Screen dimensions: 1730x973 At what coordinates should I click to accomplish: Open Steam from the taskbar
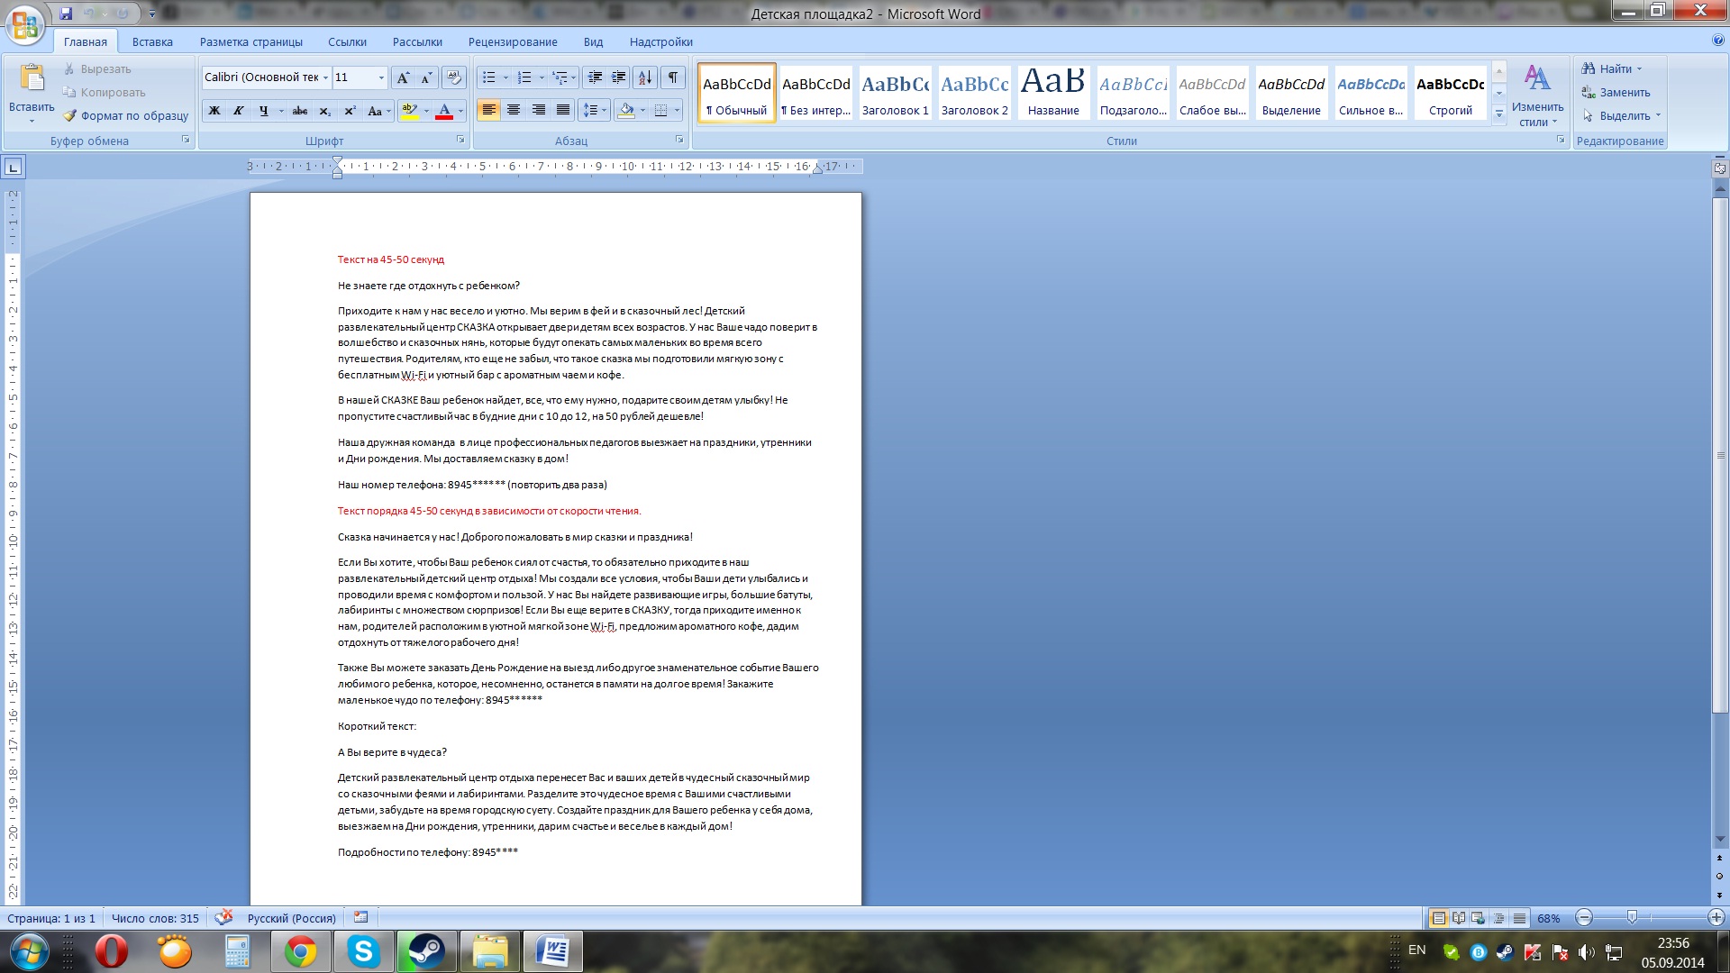tap(426, 951)
